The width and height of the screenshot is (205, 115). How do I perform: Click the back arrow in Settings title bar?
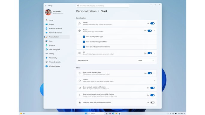pos(46,6)
